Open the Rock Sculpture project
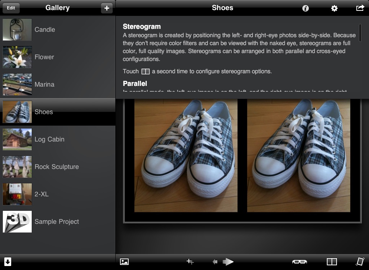The image size is (369, 270). tap(58, 167)
